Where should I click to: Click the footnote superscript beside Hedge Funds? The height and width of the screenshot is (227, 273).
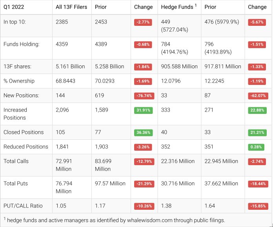tap(195, 5)
